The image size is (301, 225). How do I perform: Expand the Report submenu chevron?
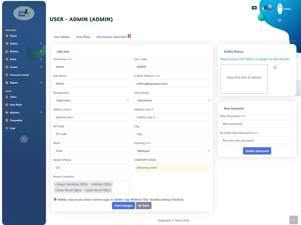pyautogui.click(x=41, y=82)
